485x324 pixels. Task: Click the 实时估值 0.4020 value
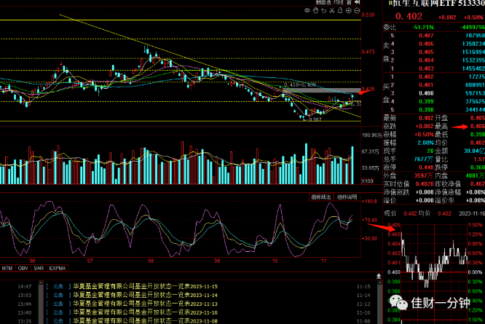click(x=425, y=184)
